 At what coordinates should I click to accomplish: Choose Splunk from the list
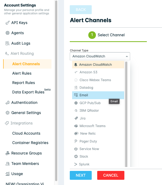click(x=98, y=164)
